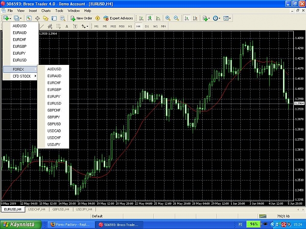The width and height of the screenshot is (306, 229).
Task: Open the arrows tool dropdown arrow
Action: (87, 26)
